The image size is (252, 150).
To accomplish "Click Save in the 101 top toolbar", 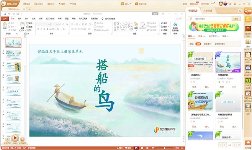I will tap(27, 4).
